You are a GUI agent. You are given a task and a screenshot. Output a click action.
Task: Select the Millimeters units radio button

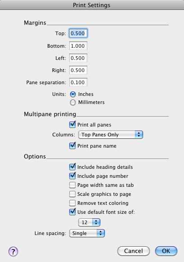[x=73, y=103]
